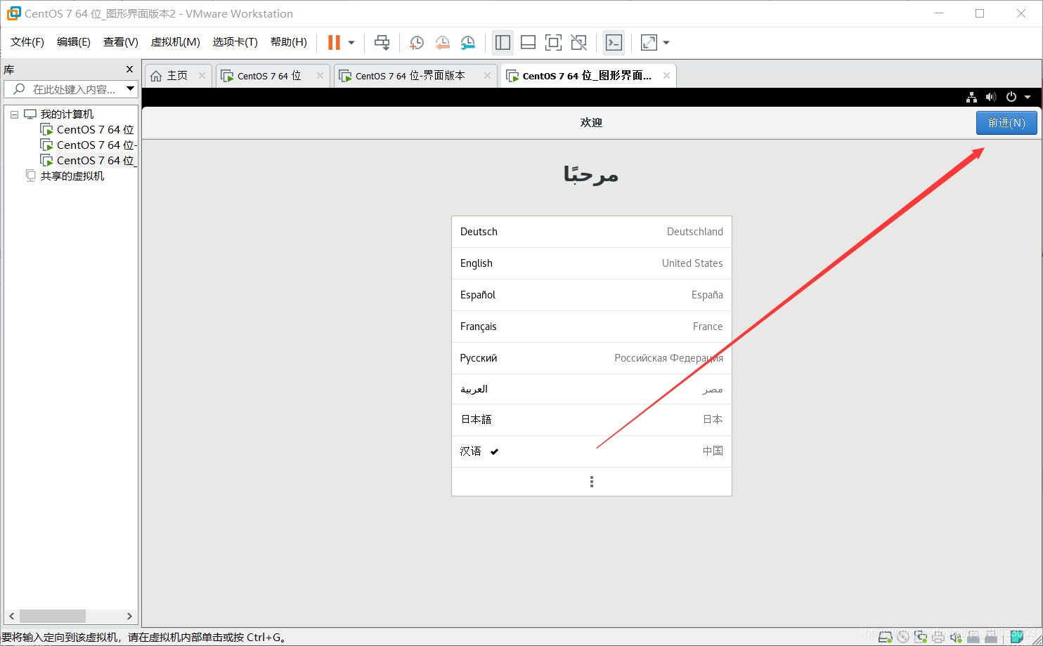Close the 库 library panel
Image resolution: width=1043 pixels, height=646 pixels.
(x=129, y=70)
